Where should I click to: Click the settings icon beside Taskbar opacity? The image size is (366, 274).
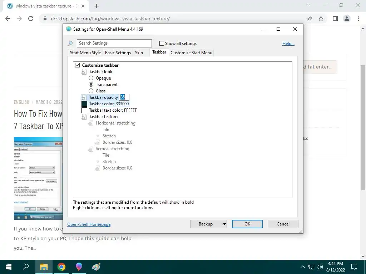coord(84,98)
